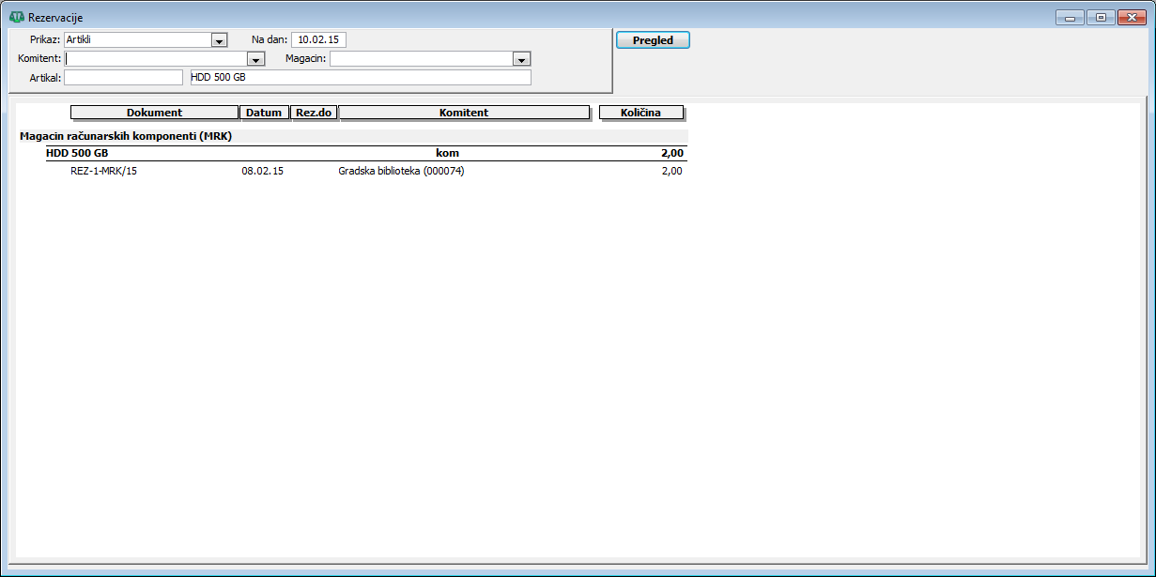Click the Količina column header
This screenshot has height=577, width=1156.
click(x=640, y=113)
